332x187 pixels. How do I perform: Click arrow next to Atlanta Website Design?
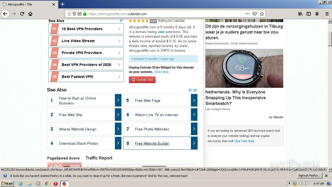click(118, 129)
